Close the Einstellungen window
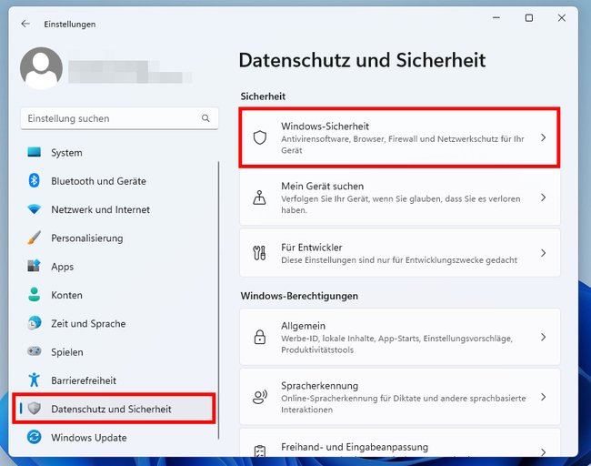Viewport: 591px width, 466px height. pyautogui.click(x=562, y=17)
